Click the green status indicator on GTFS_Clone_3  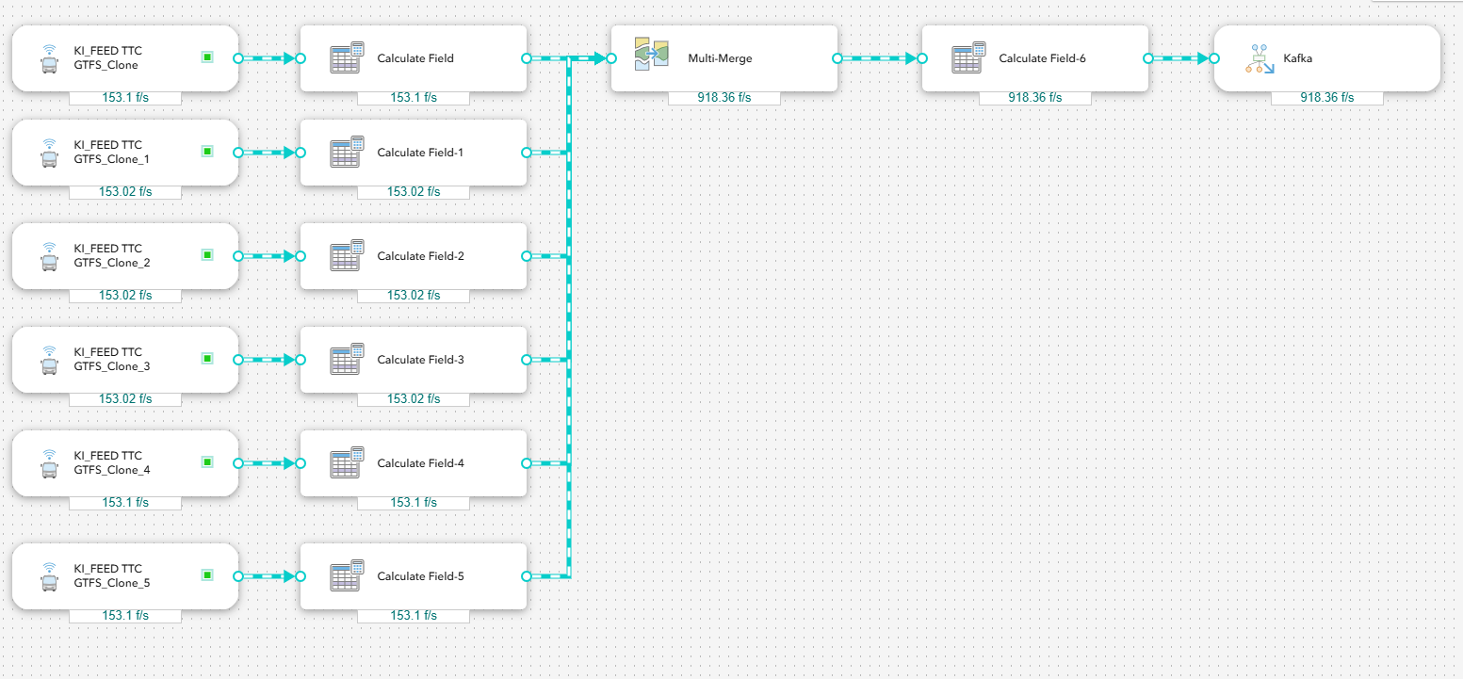[x=207, y=359]
